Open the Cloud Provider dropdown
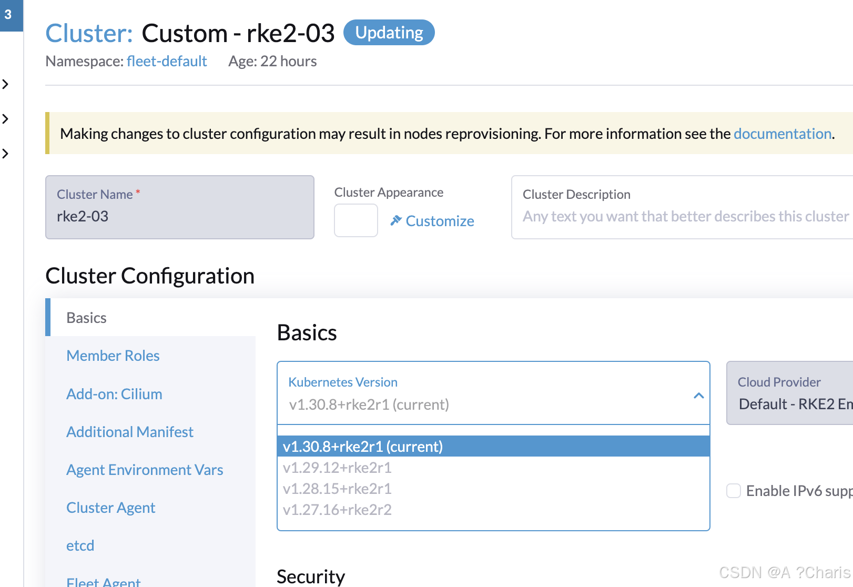The image size is (853, 587). [789, 393]
